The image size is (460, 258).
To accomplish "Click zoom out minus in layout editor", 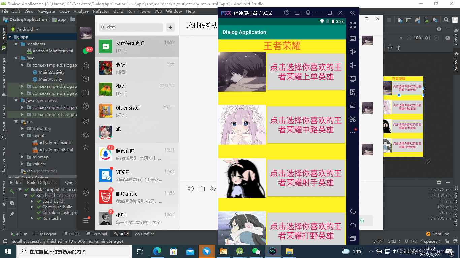I will tap(409, 38).
